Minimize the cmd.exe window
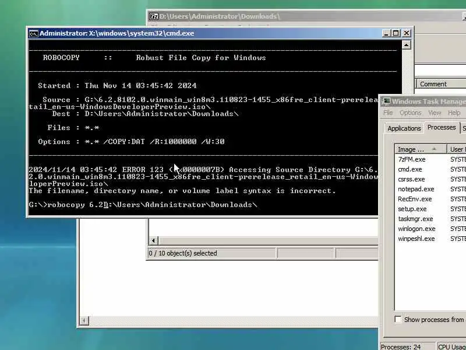 click(386, 33)
